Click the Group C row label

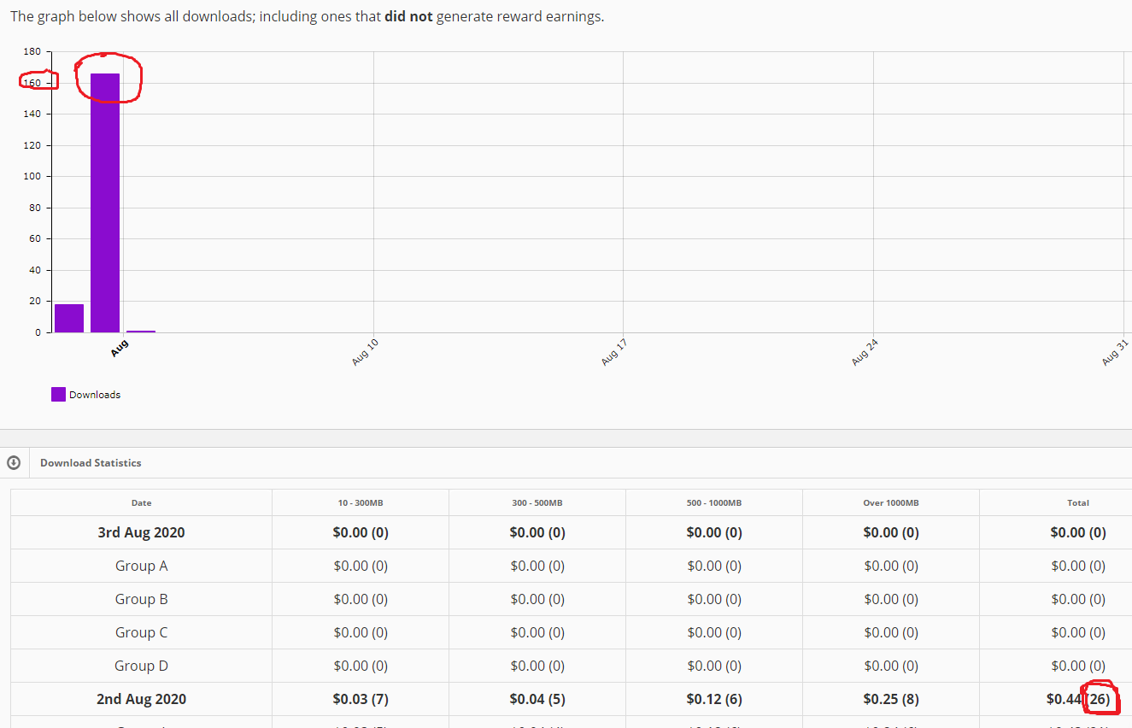[141, 632]
